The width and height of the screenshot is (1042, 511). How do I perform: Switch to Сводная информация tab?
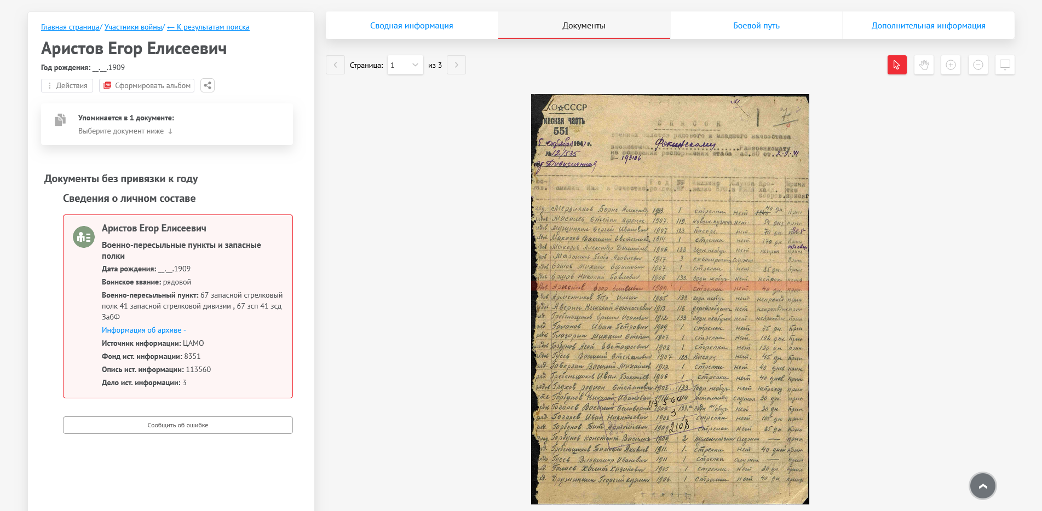click(x=411, y=26)
